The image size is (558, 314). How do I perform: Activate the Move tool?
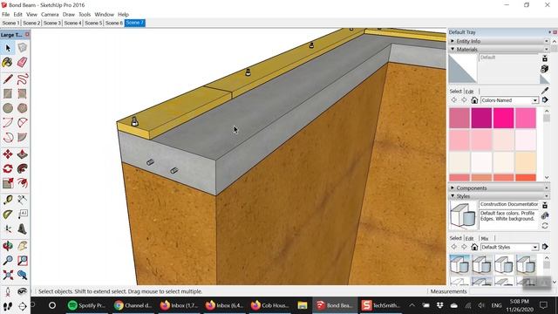[x=8, y=154]
